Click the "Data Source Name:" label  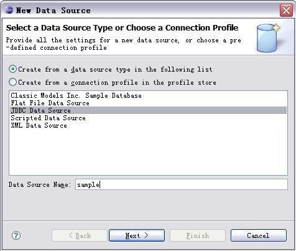coord(40,184)
